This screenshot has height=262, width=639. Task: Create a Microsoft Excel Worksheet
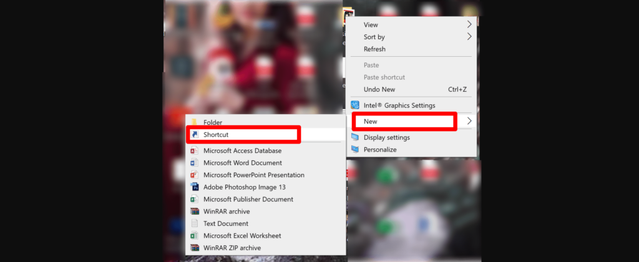pos(265,236)
